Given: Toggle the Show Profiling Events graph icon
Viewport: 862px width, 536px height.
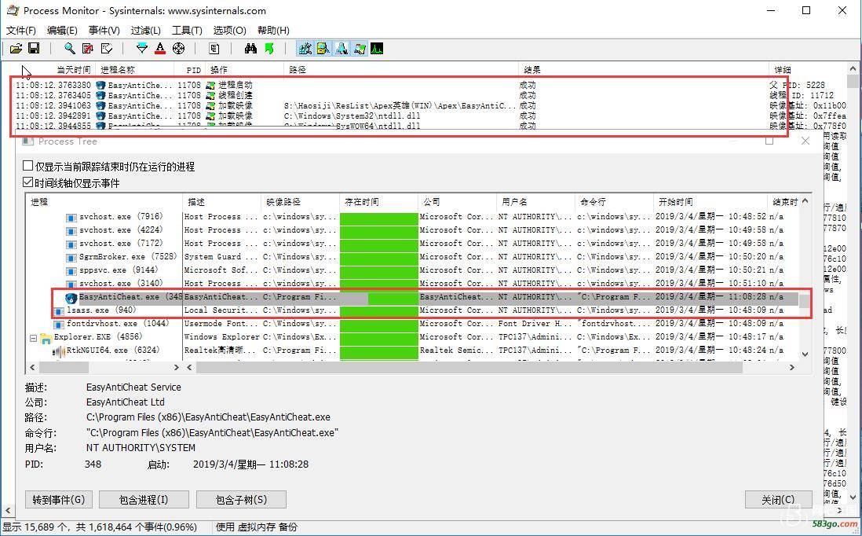Looking at the screenshot, I should click(x=377, y=49).
